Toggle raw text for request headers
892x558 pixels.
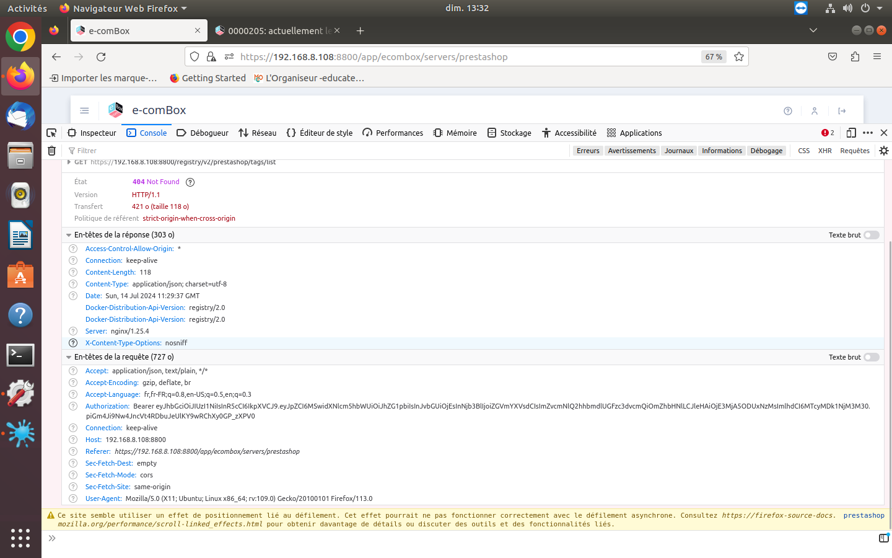coord(872,357)
